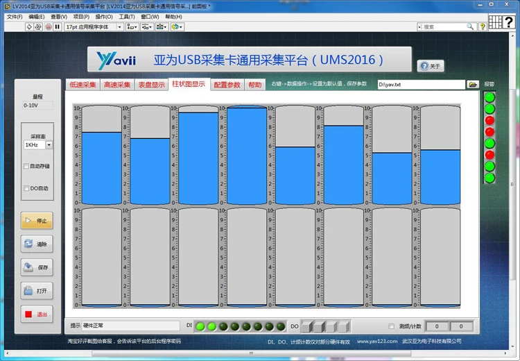The height and width of the screenshot is (361, 520).
Task: Toggle the third DO switch
Action: click(332, 326)
